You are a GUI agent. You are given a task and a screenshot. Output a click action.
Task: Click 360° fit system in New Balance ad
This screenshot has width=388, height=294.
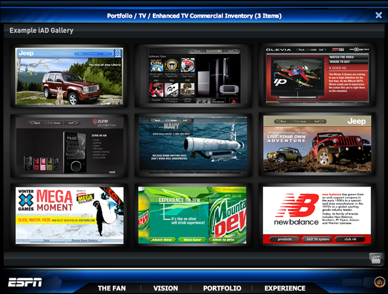point(318,239)
